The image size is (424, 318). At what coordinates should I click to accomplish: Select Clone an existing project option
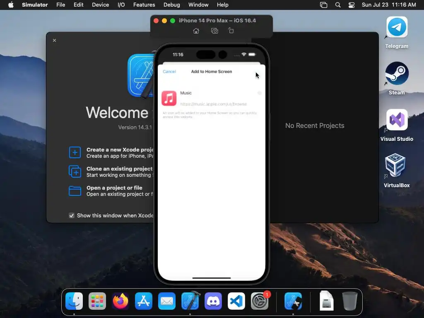120,172
